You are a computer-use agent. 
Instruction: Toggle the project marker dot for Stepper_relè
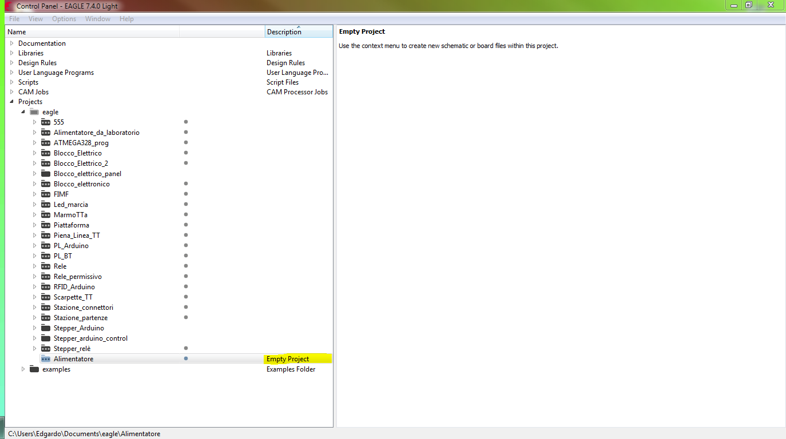(x=186, y=348)
